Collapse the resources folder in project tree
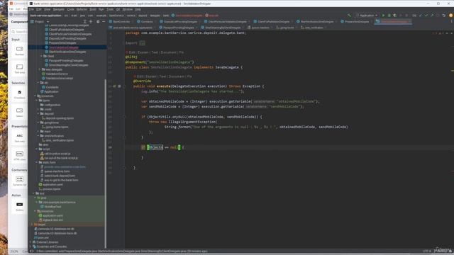Image resolution: width=454 pixels, height=255 pixels. coord(35,96)
